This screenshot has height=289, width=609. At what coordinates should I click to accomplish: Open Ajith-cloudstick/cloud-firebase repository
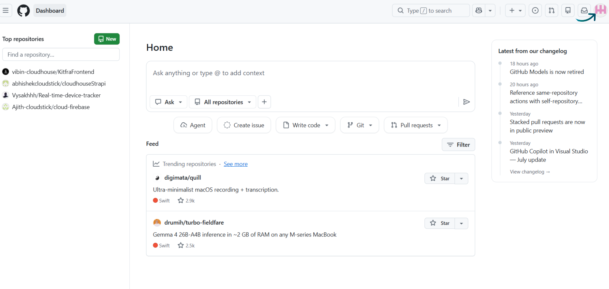coord(51,107)
